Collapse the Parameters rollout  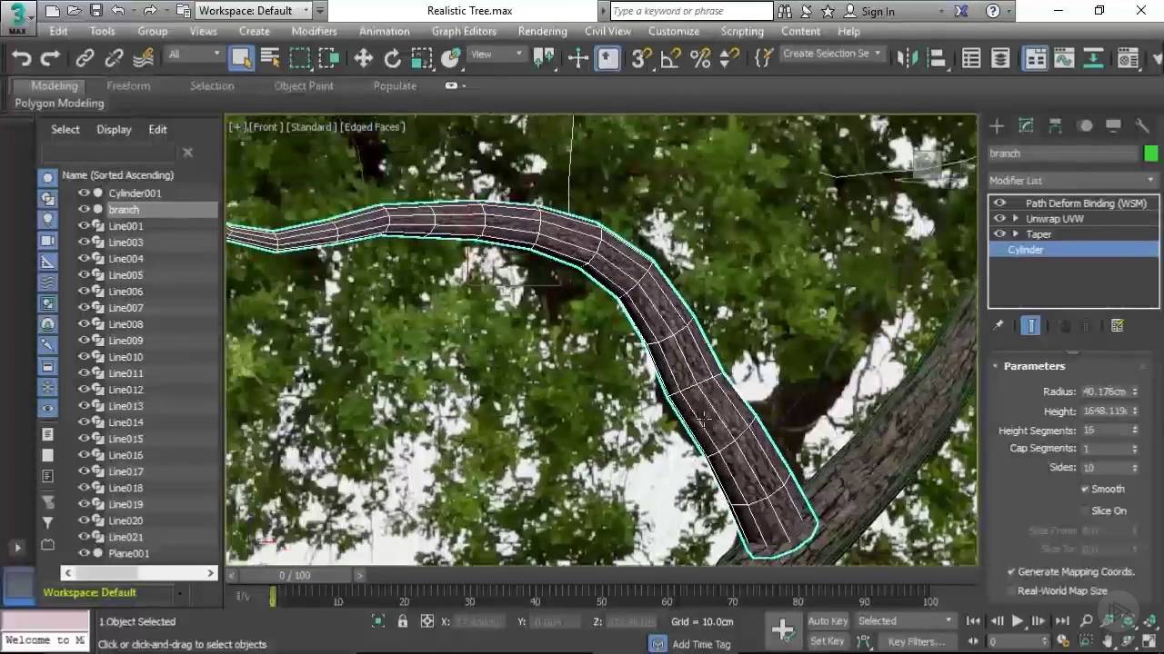coord(1034,366)
